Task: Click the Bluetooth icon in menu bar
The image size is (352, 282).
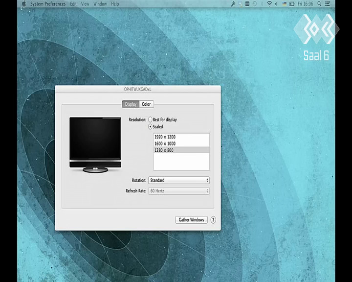Action: coord(262,4)
